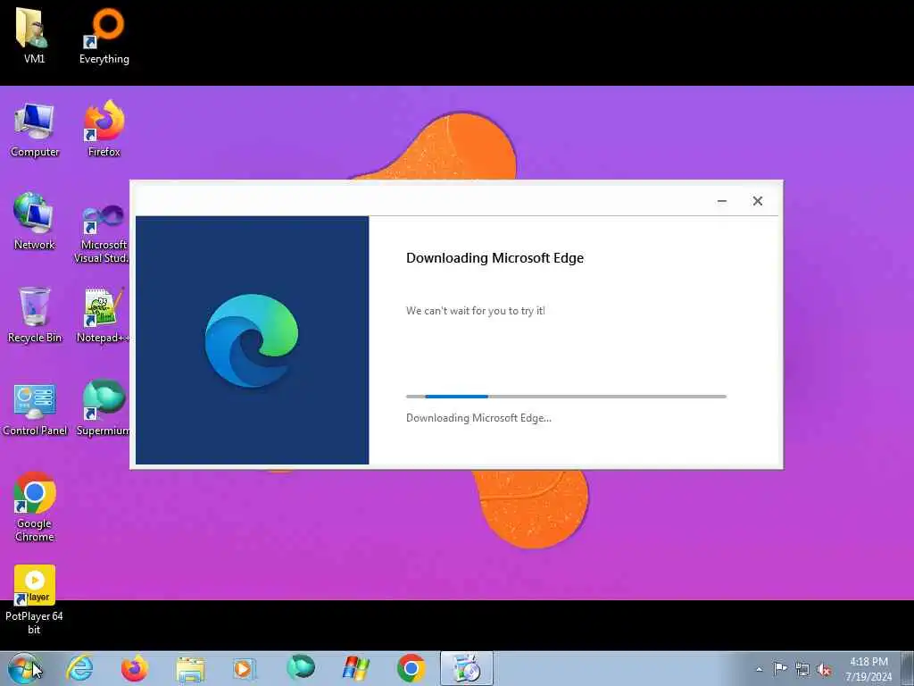This screenshot has width=914, height=686.
Task: Launch Google Chrome from the desktop
Action: coord(35,506)
